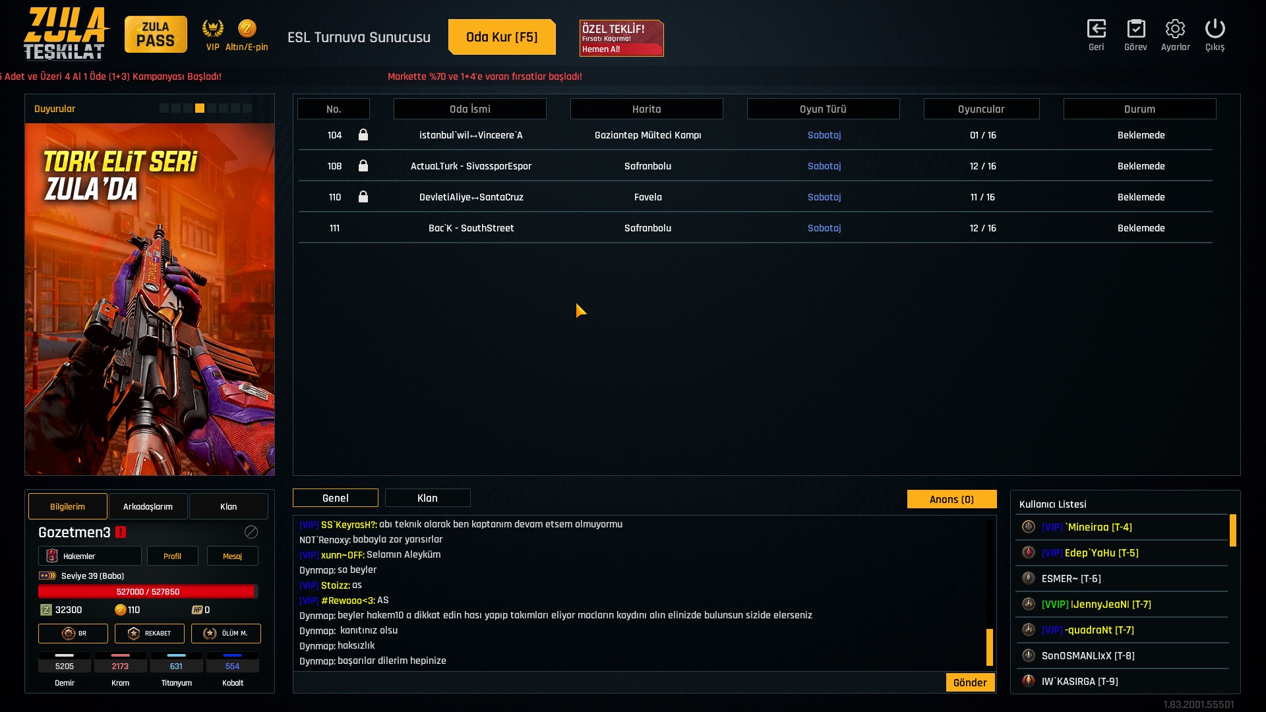Sort rooms by Oyun Türü header
This screenshot has height=712, width=1266.
[824, 109]
